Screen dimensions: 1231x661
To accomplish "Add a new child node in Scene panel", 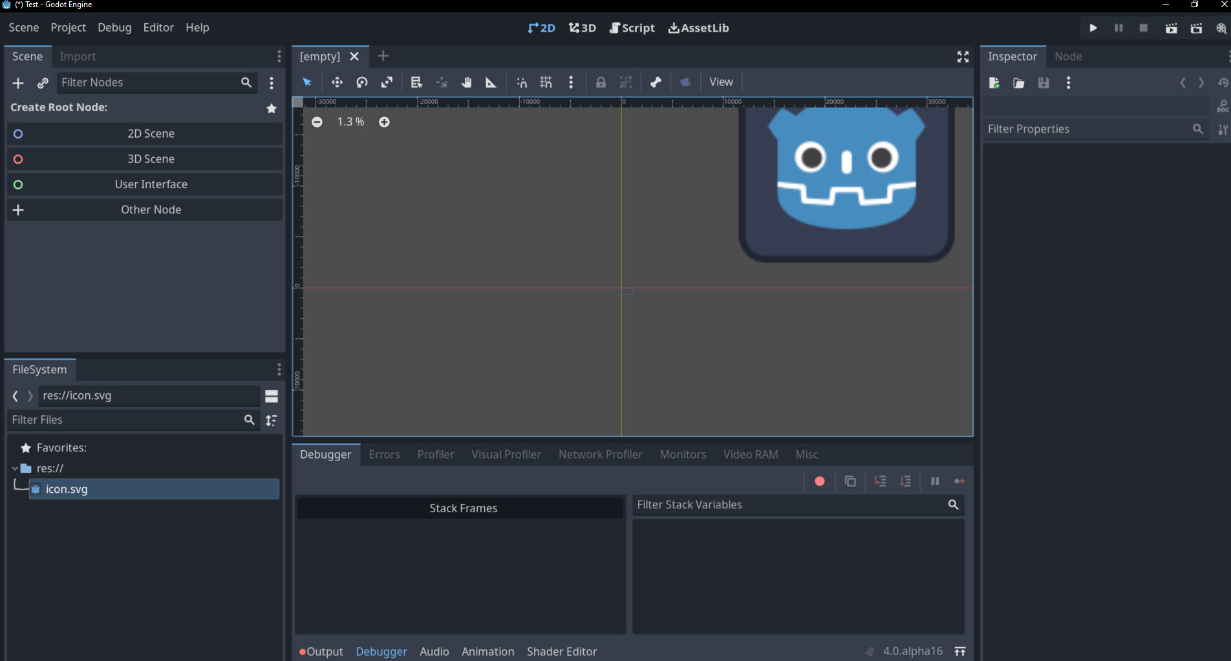I will pos(17,83).
